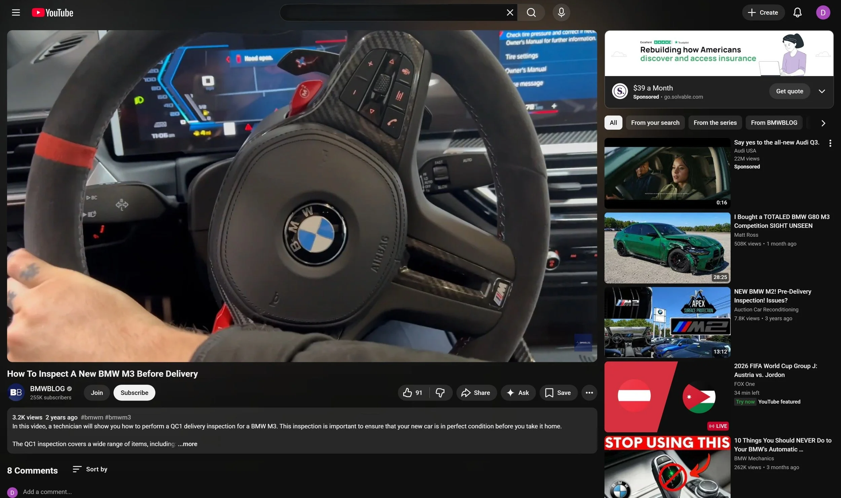Open the 10 Things NEVER Do video title
The image size is (841, 498).
click(782, 445)
